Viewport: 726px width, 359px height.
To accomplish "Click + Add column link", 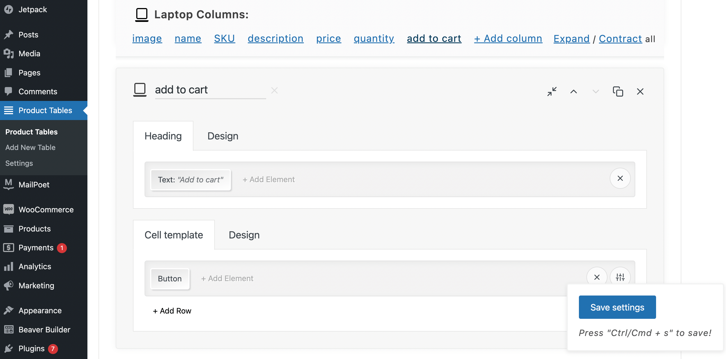I will (508, 39).
